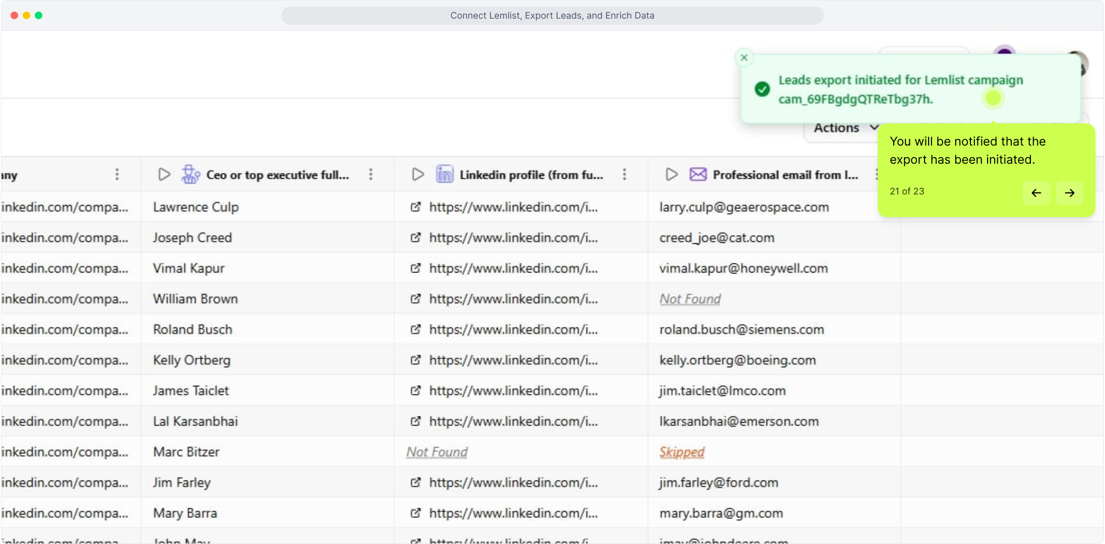
Task: Open options menu for the company column
Action: tap(117, 174)
